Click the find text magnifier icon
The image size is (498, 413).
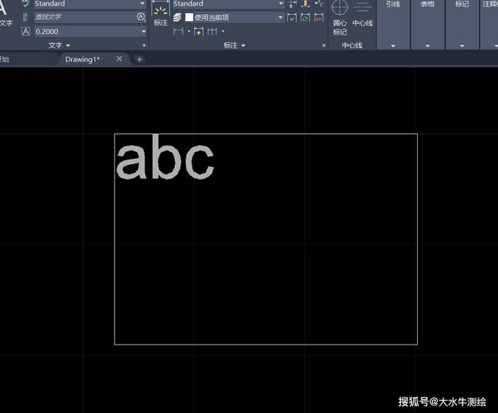141,17
